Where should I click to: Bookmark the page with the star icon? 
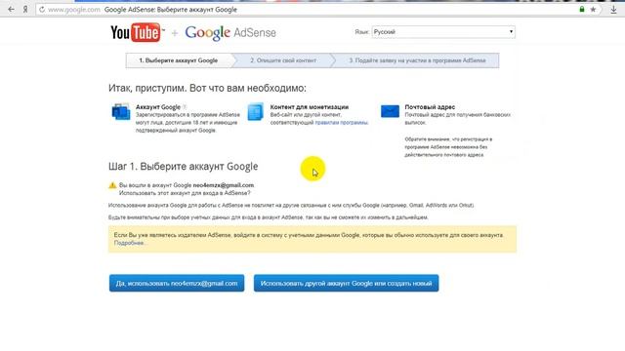[593, 9]
